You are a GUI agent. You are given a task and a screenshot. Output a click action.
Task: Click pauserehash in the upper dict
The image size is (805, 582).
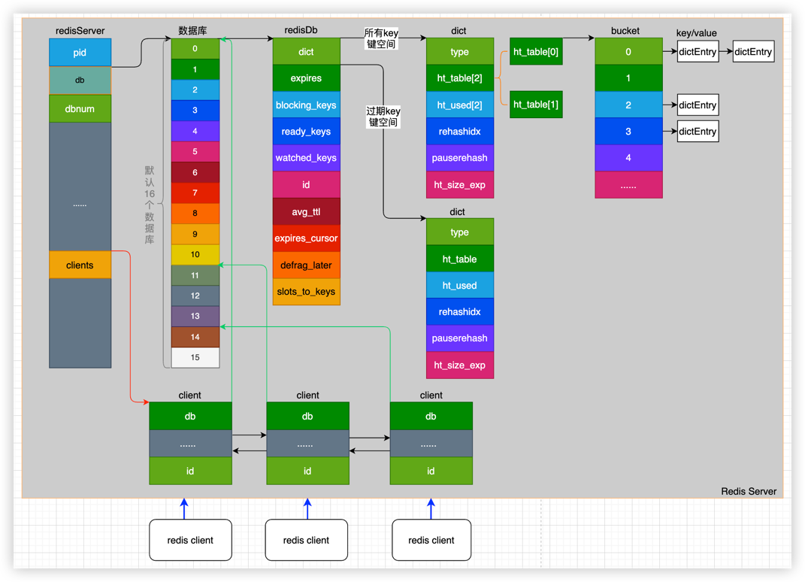click(459, 158)
